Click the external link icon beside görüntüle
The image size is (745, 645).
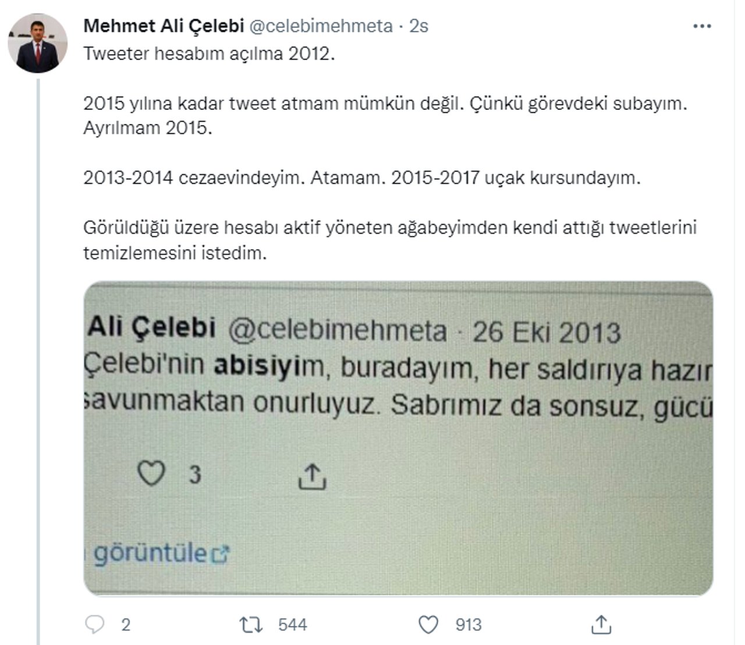[x=221, y=554]
